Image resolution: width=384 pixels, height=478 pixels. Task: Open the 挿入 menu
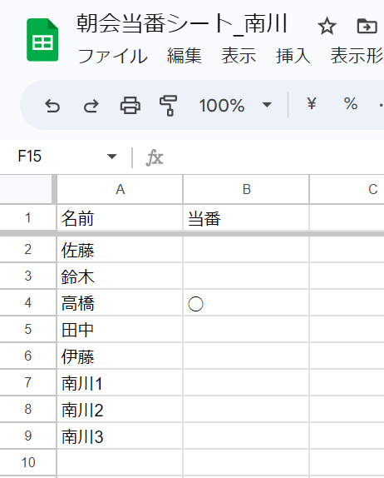click(x=293, y=56)
